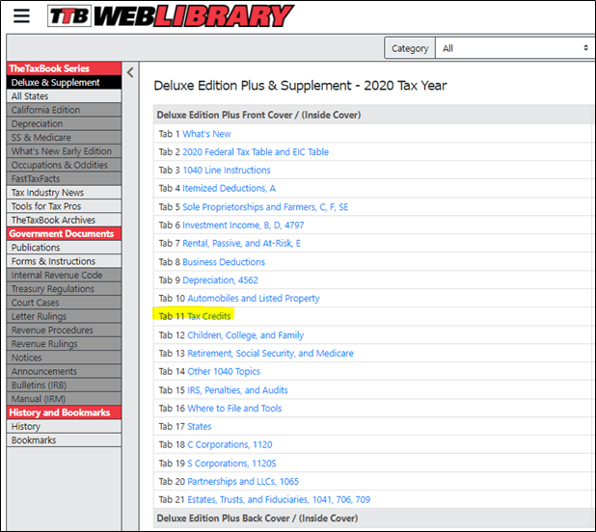Open What's New Early Edition

64,151
